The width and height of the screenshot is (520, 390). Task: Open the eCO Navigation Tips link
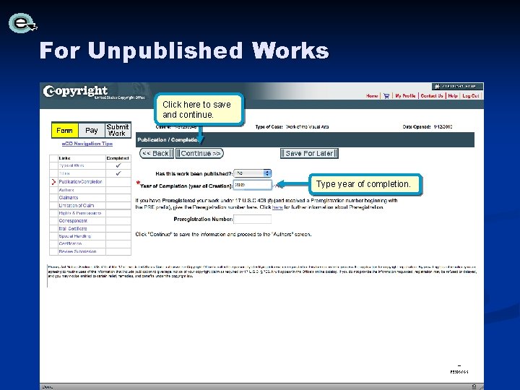pyautogui.click(x=87, y=144)
